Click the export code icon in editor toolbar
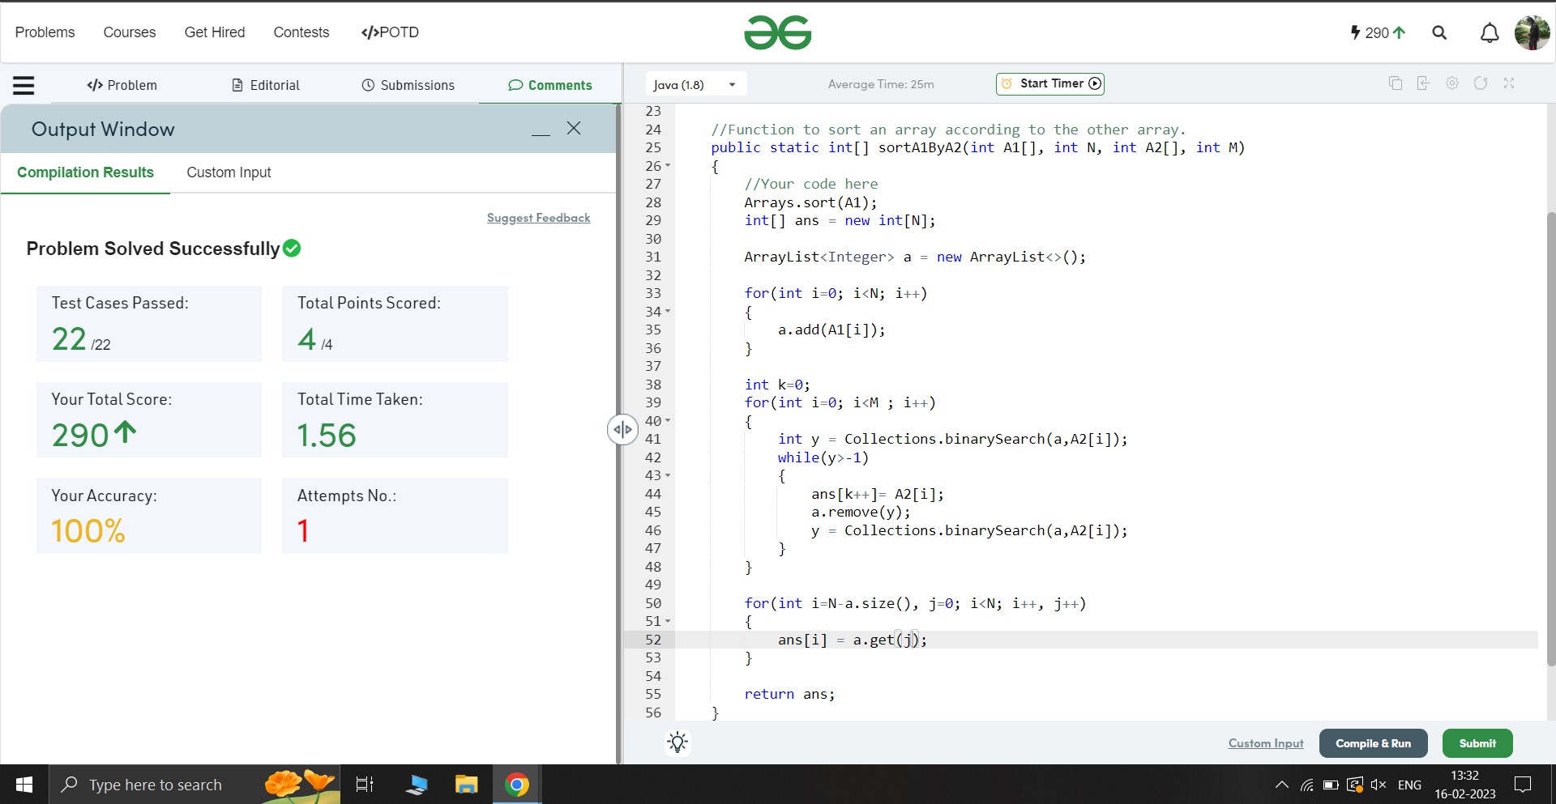 tap(1423, 83)
